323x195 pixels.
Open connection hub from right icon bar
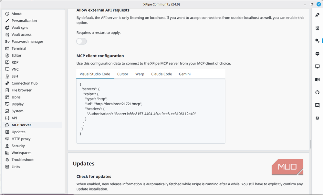(317, 15)
